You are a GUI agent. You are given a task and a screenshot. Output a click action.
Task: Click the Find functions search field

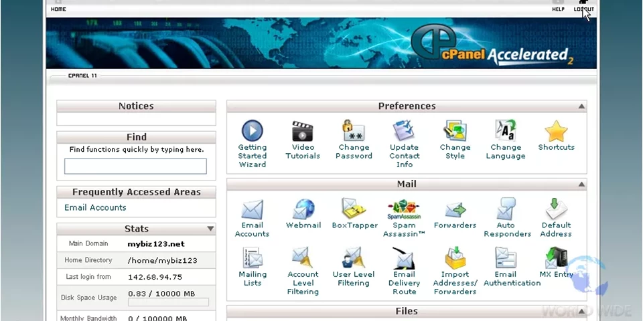[135, 167]
